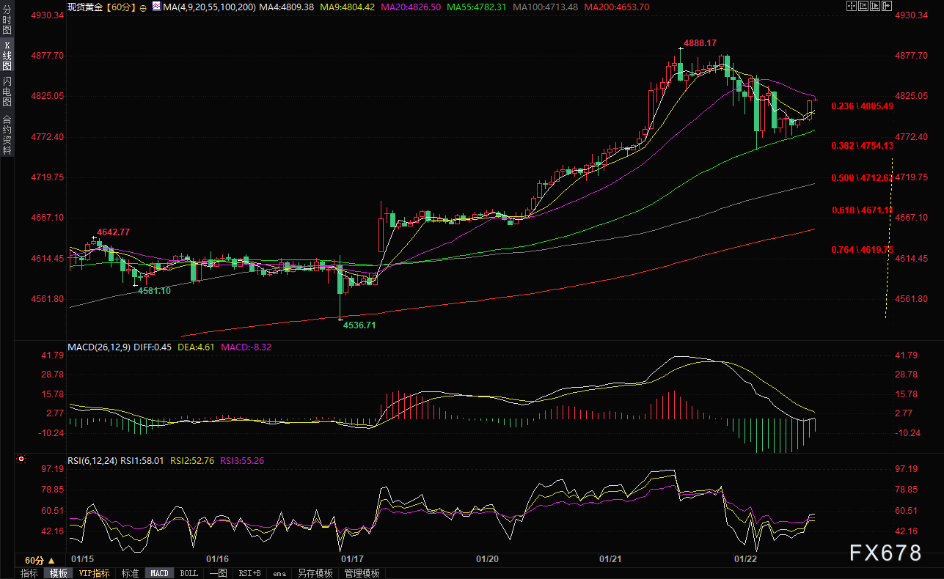Image resolution: width=944 pixels, height=579 pixels.
Task: Click the 01/16 date on the time axis
Action: point(218,558)
